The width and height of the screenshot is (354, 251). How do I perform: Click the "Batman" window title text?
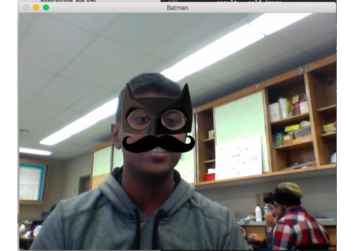pos(177,8)
